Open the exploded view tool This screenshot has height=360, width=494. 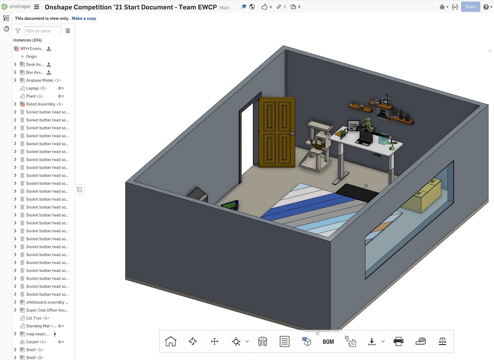click(350, 341)
